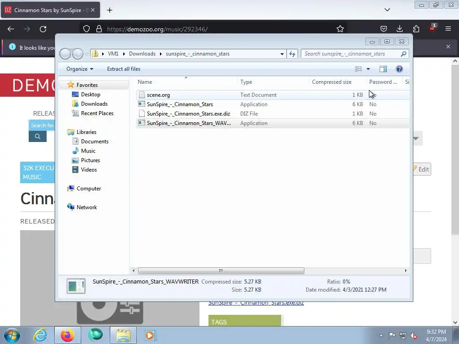Screen dimensions: 459x344
Task: Open the view options dropdown arrow
Action: pos(368,69)
